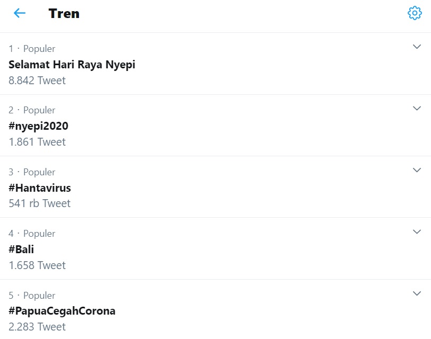431x339 pixels.
Task: Open chevron menu next to #PapuaCegahCorona
Action: (417, 293)
